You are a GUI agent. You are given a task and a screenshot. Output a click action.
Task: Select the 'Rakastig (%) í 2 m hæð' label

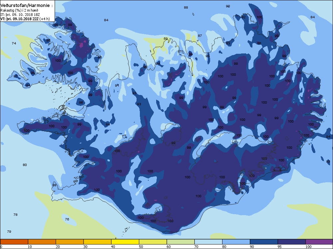point(19,10)
